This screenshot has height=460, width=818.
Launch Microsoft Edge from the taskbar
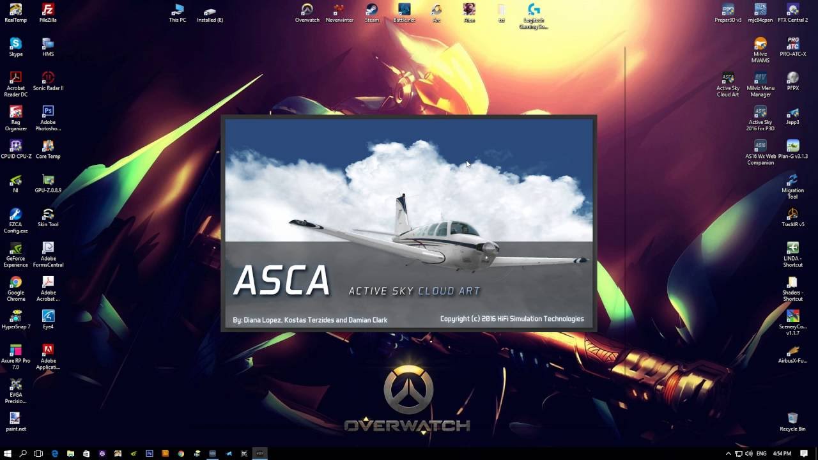[x=55, y=454]
